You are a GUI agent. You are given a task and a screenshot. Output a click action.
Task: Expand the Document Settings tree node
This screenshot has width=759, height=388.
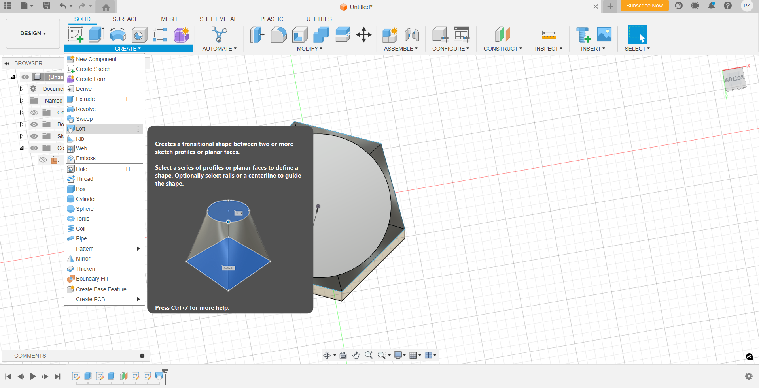22,89
